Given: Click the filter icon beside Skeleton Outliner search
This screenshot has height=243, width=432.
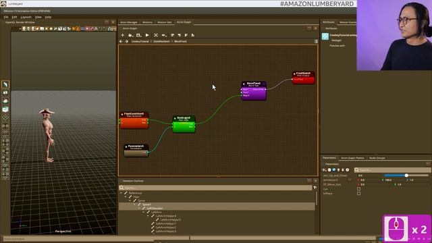Looking at the screenshot, I should (x=315, y=188).
